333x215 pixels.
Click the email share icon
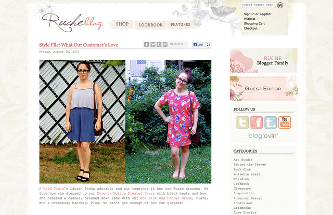click(152, 44)
